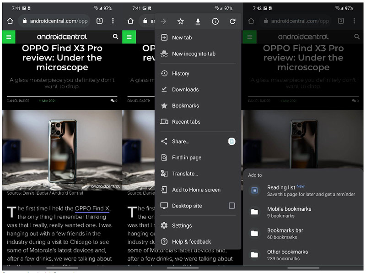
Task: Tap the site search magnifier in the left screenshot
Action: coord(115,37)
